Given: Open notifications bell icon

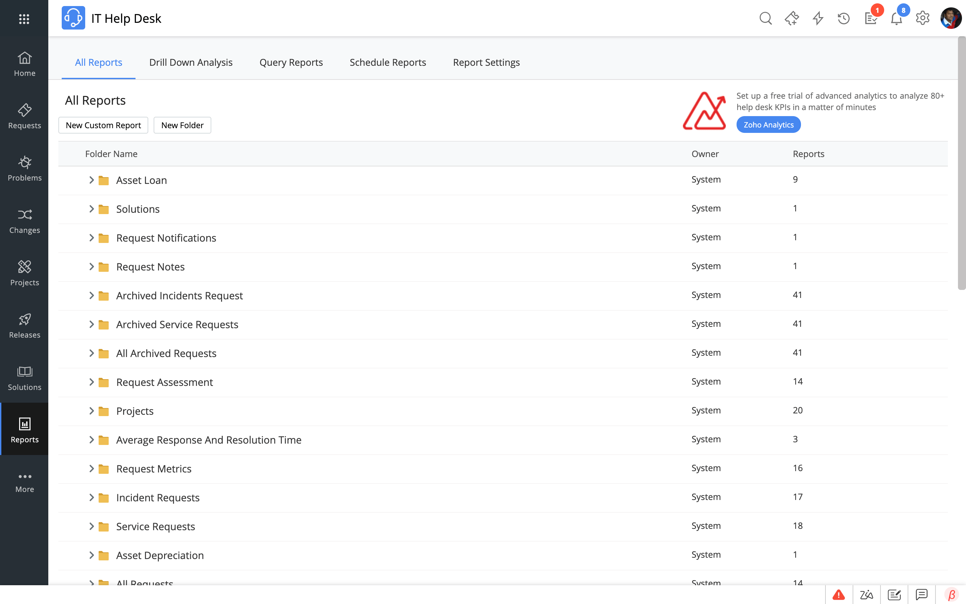Looking at the screenshot, I should pos(896,19).
